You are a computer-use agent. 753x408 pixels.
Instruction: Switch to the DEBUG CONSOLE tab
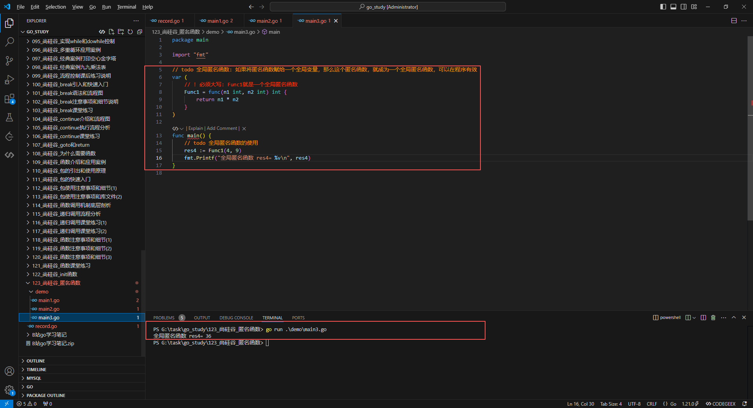tap(236, 318)
